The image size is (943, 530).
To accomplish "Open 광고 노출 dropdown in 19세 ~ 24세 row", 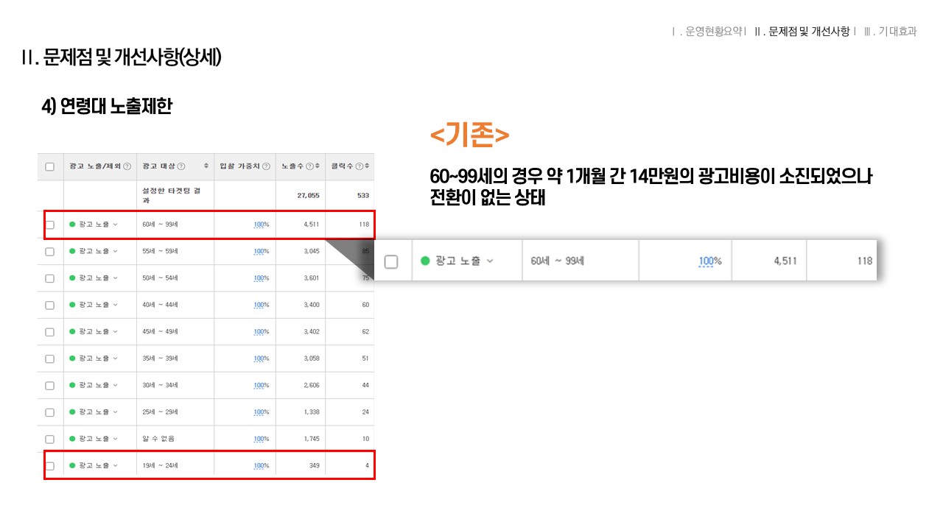I will point(115,466).
